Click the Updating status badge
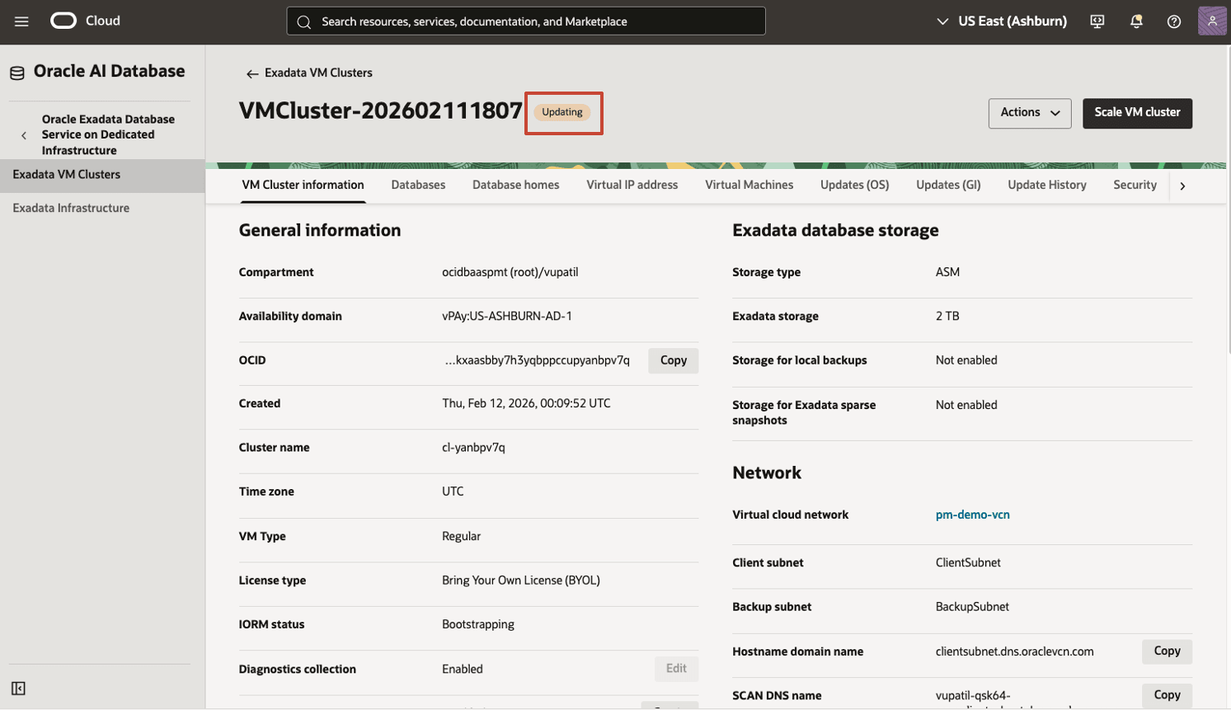Viewport: 1231px width, 710px height. [x=562, y=112]
